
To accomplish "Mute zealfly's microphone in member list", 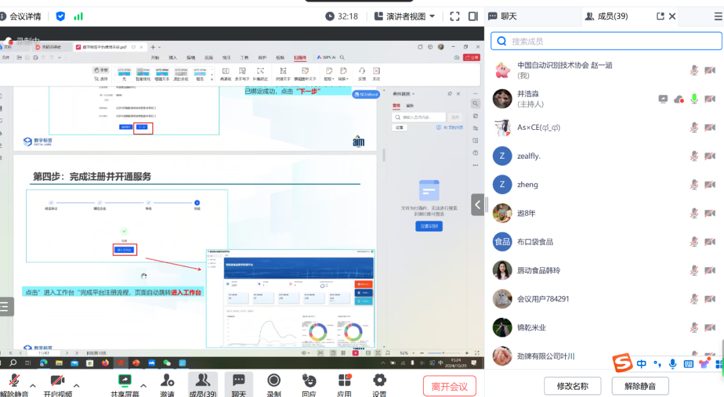I will coord(694,155).
